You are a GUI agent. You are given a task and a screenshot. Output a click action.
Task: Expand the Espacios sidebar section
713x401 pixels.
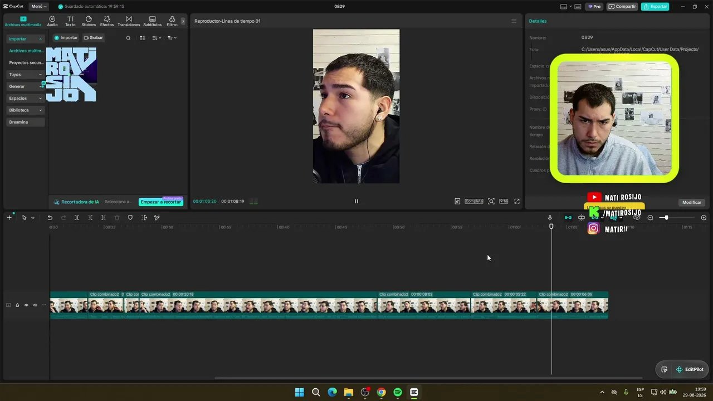pos(26,98)
